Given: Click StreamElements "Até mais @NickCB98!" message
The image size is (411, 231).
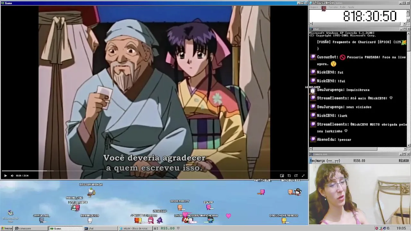Looking at the screenshot, I should (354, 98).
